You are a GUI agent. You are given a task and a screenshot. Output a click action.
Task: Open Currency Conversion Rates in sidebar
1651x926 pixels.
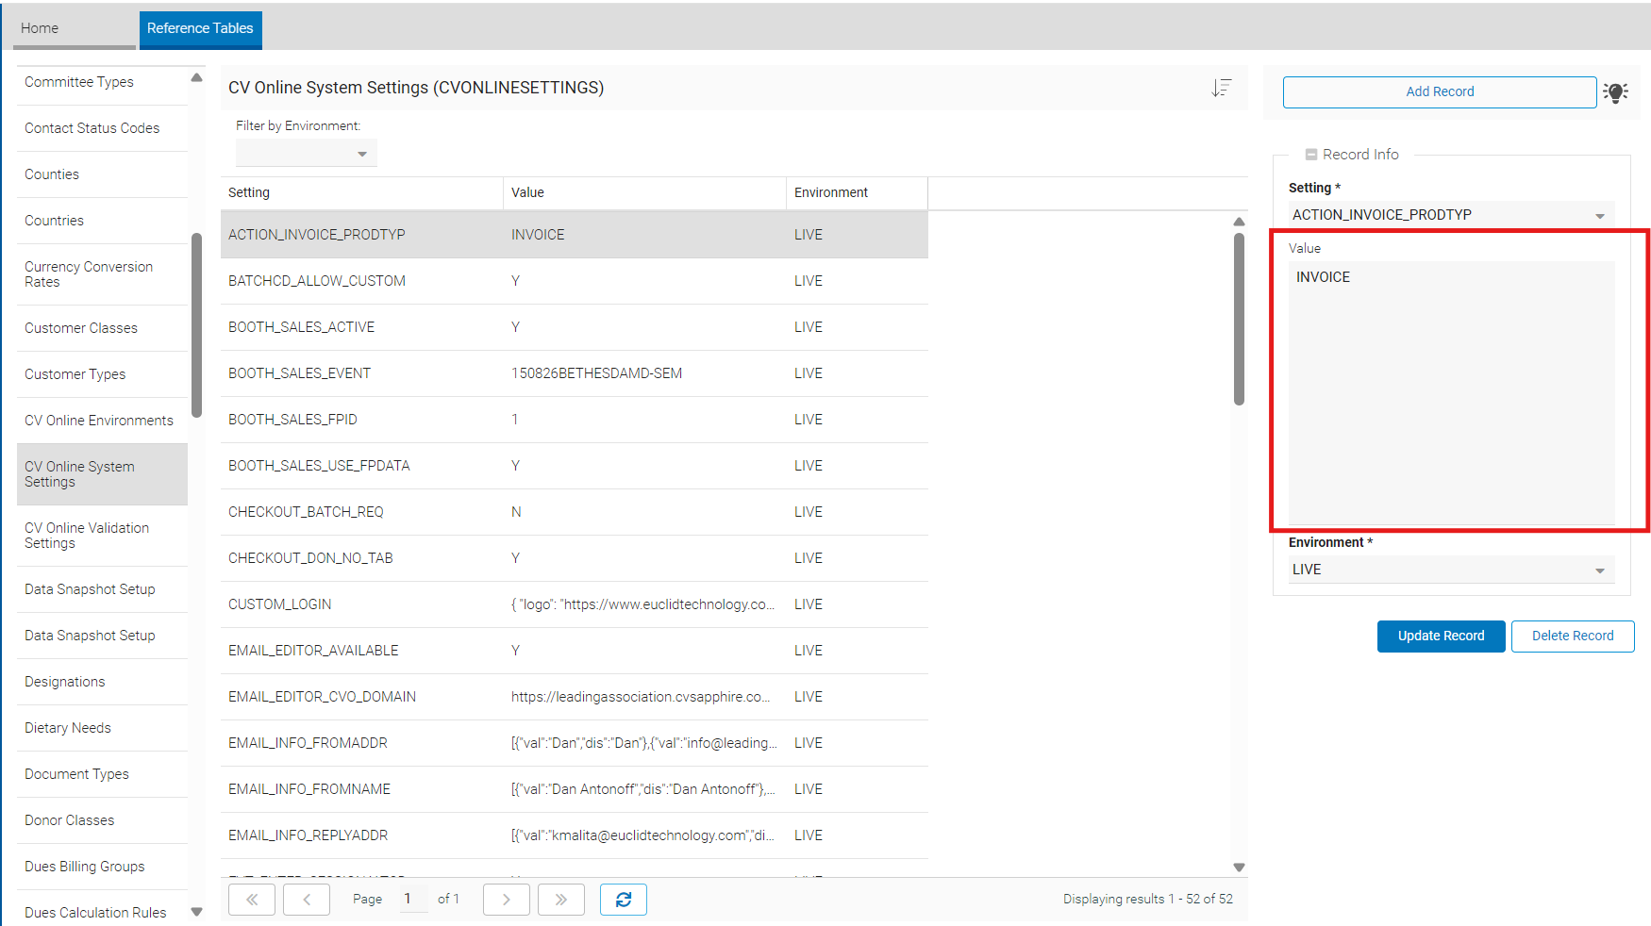[102, 274]
